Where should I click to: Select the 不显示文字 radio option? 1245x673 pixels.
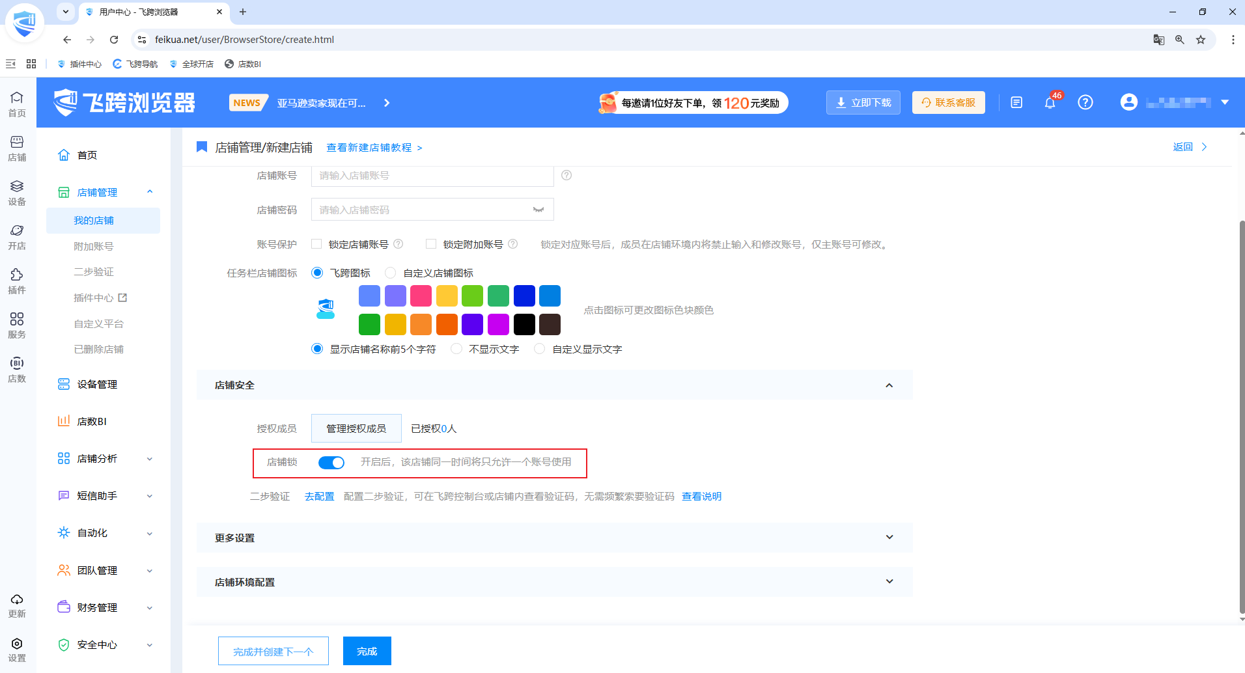tap(456, 349)
